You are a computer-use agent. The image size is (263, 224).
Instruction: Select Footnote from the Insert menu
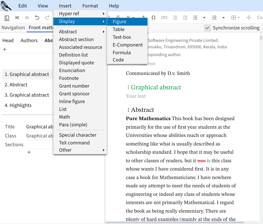[69, 78]
